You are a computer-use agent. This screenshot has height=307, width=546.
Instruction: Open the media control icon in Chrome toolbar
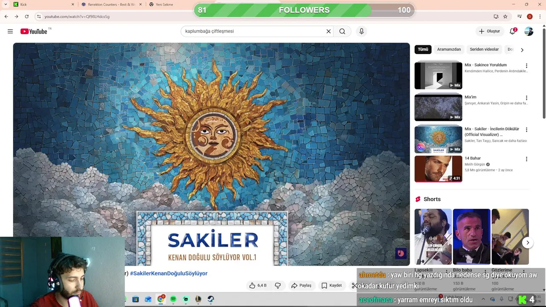pyautogui.click(x=520, y=16)
